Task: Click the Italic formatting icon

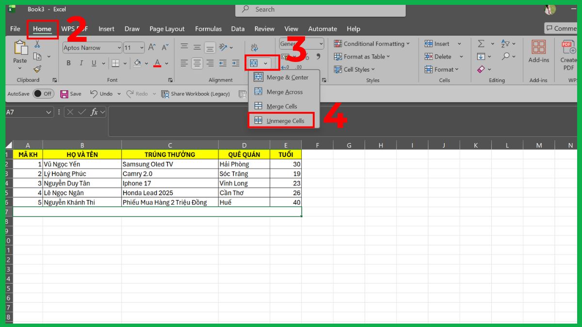Action: click(x=81, y=63)
